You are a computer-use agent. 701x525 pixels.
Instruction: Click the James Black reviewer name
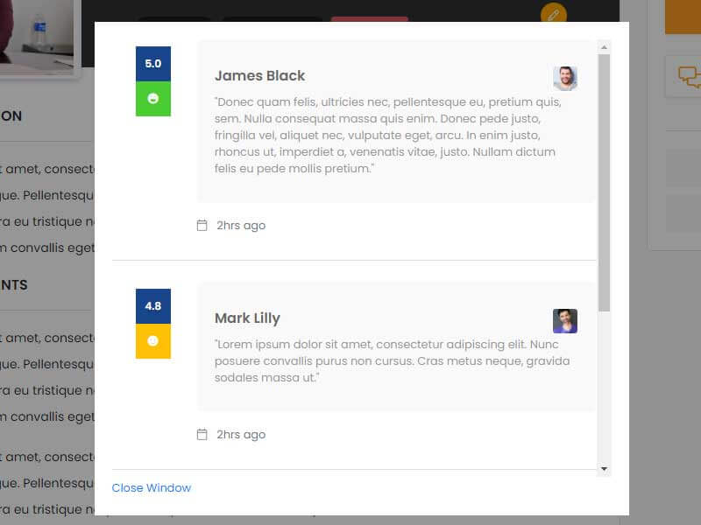point(260,76)
